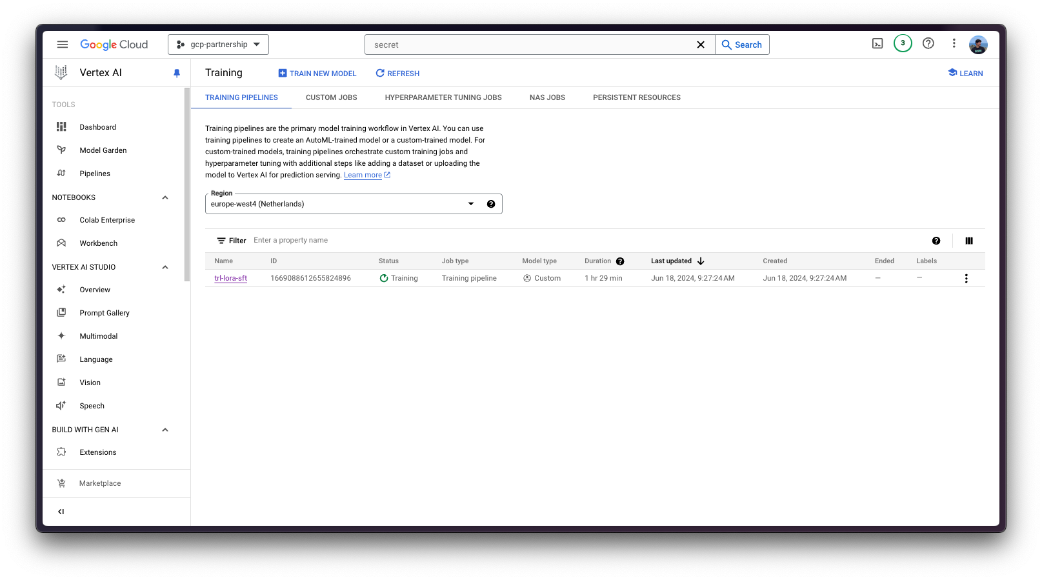Screen dimensions: 1042x580
Task: Click the Created column header
Action: click(775, 261)
